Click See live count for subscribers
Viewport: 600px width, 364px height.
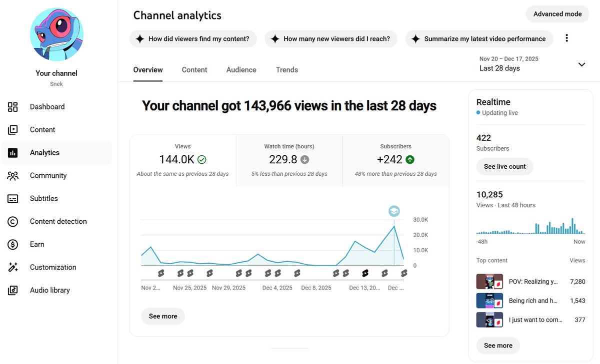[504, 166]
